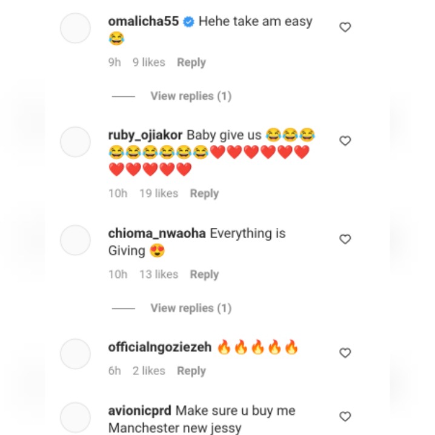View the 19 likes on ruby_ojiakor's comment

tap(158, 193)
